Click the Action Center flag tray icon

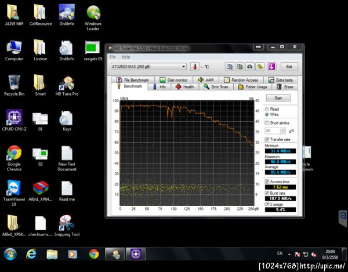(298, 255)
